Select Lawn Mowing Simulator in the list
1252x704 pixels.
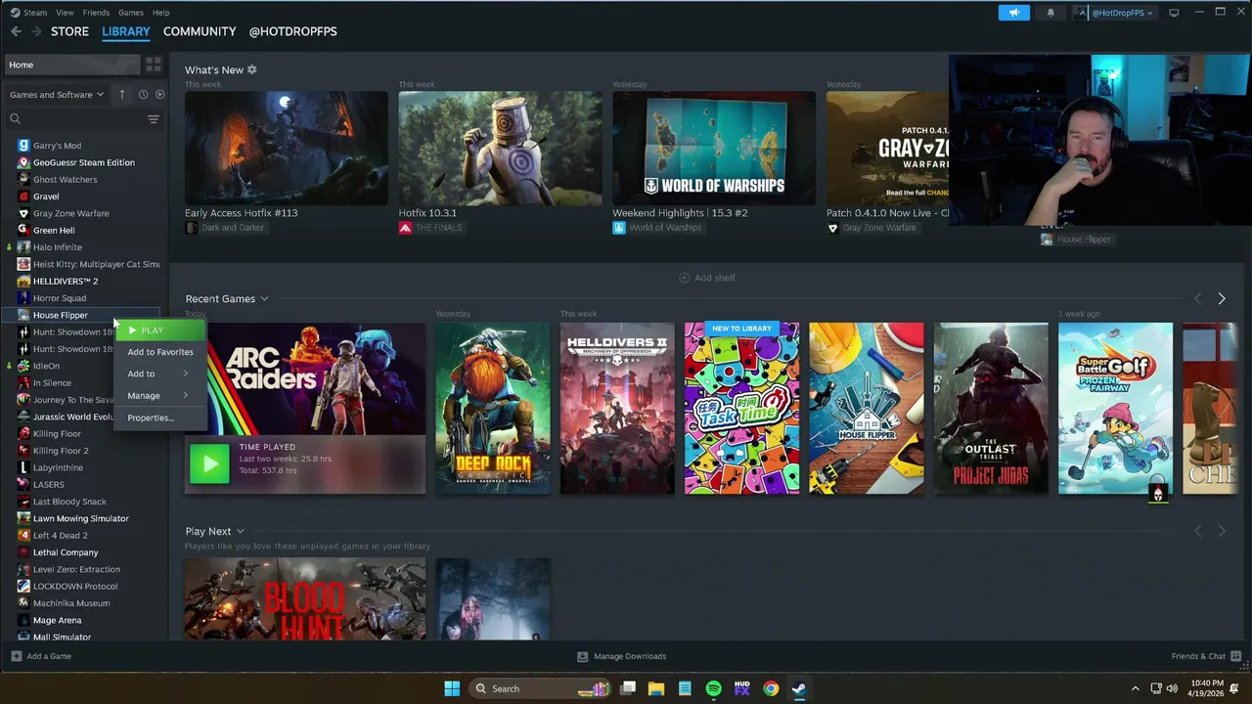tap(81, 518)
